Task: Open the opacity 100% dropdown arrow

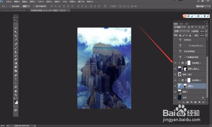Action: tap(206, 31)
